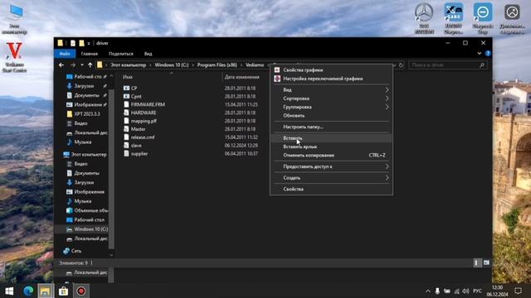
Task: Select the mapping.pff file
Action: [x=144, y=121]
